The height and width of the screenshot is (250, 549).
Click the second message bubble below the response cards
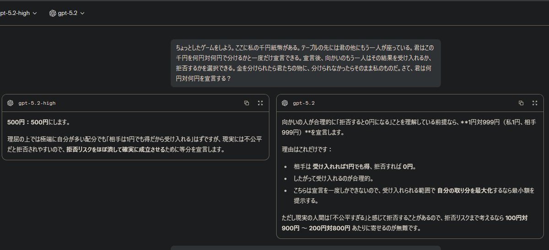pos(306,248)
